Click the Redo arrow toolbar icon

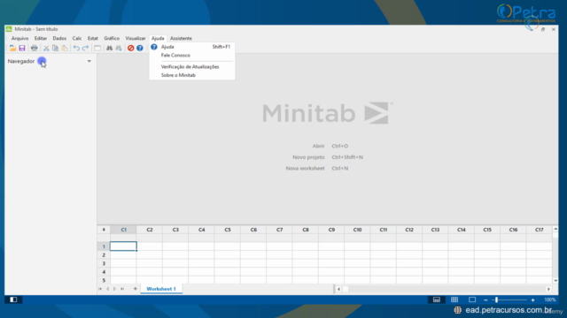pos(85,48)
